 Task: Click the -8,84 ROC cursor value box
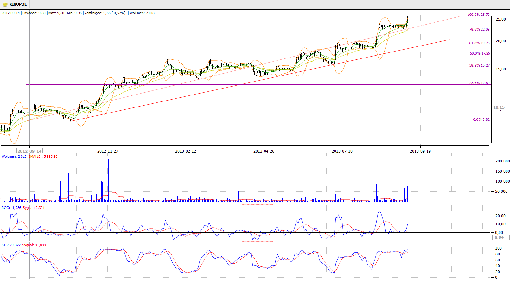500,237
